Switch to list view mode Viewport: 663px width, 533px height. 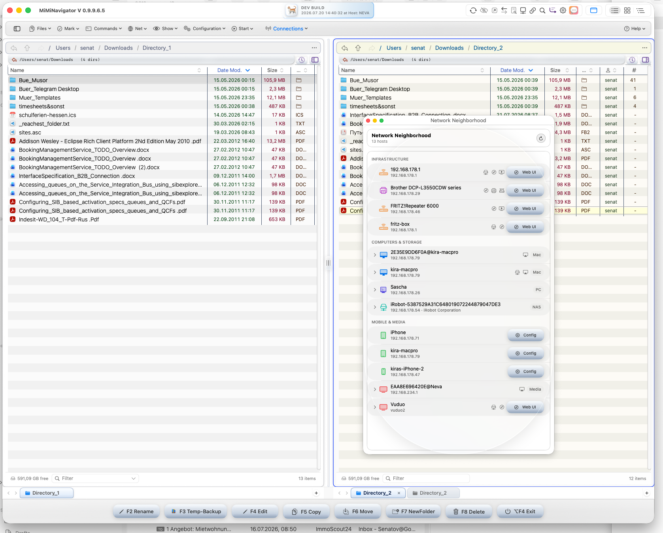615,11
